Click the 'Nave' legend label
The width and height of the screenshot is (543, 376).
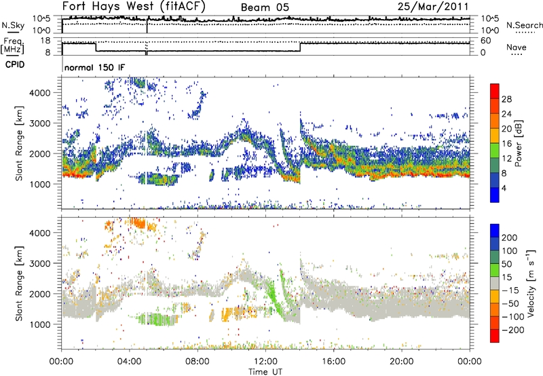point(517,47)
